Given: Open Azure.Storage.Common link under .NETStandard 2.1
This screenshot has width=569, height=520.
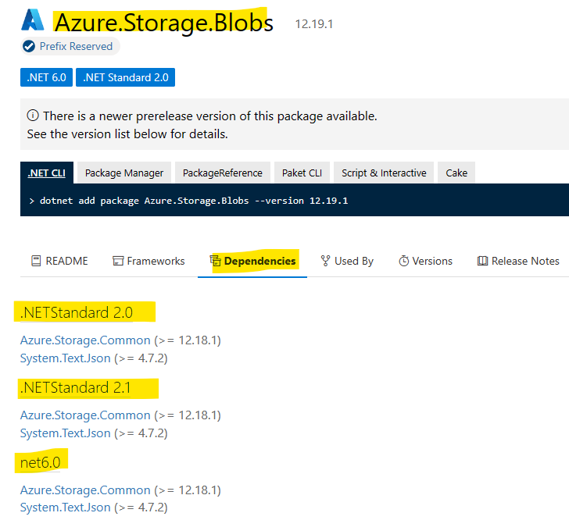Looking at the screenshot, I should tap(85, 415).
